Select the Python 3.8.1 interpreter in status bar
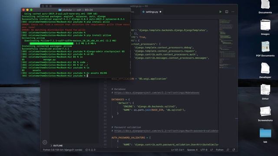 (63, 150)
